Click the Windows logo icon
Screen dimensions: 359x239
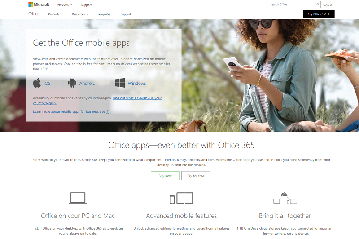[x=120, y=83]
